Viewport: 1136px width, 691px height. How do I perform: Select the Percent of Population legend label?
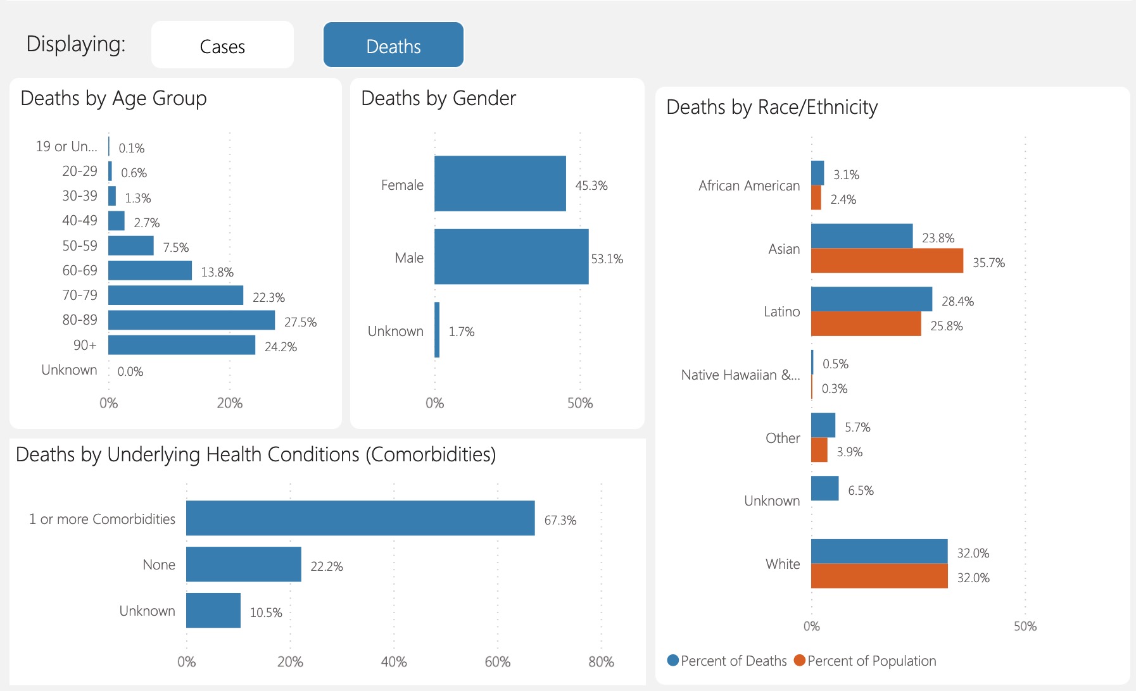coord(871,661)
